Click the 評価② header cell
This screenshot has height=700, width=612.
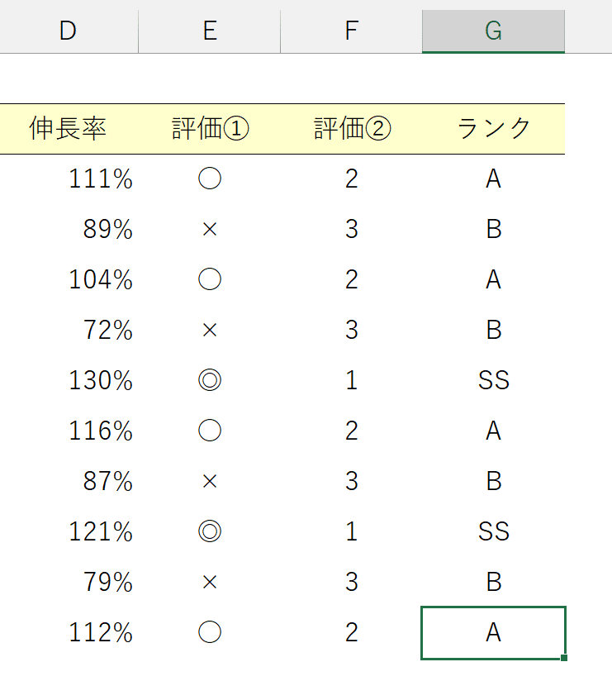click(x=352, y=129)
